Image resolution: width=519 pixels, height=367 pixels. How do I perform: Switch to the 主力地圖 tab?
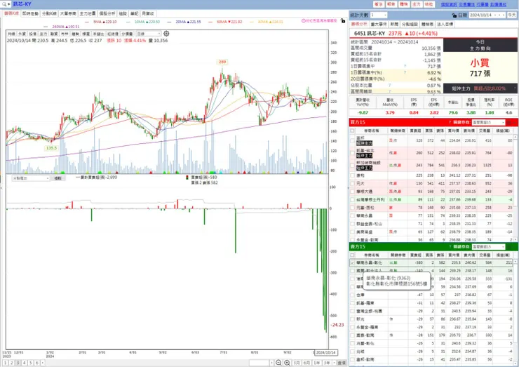click(88, 13)
